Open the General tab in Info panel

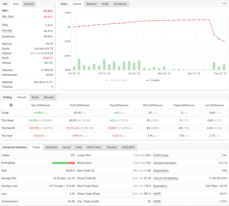click(29, 4)
